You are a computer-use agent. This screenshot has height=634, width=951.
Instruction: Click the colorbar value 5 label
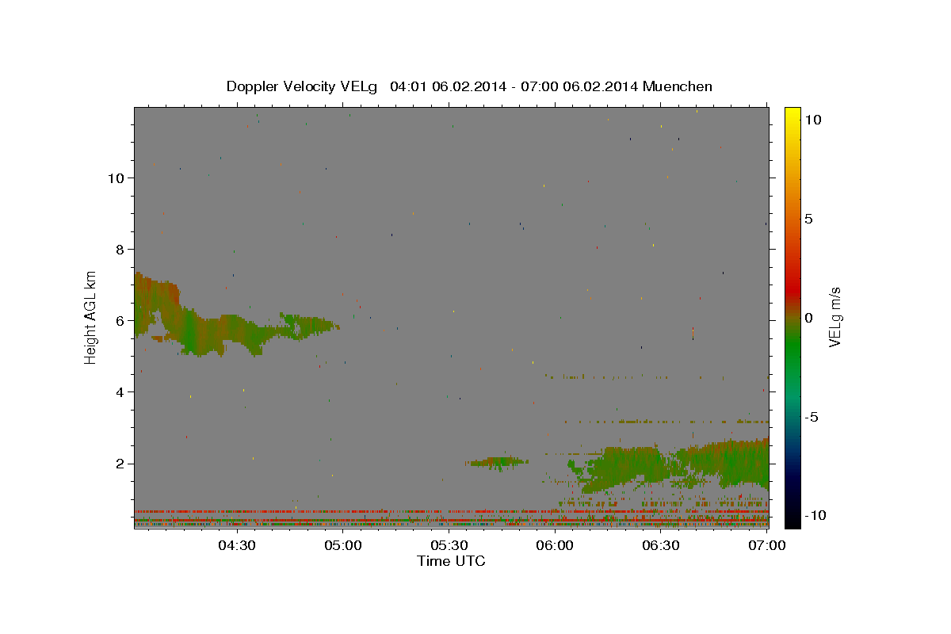(808, 219)
